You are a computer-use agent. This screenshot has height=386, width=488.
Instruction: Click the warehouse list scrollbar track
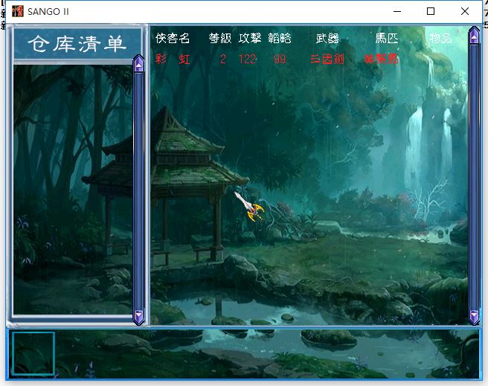[138, 190]
